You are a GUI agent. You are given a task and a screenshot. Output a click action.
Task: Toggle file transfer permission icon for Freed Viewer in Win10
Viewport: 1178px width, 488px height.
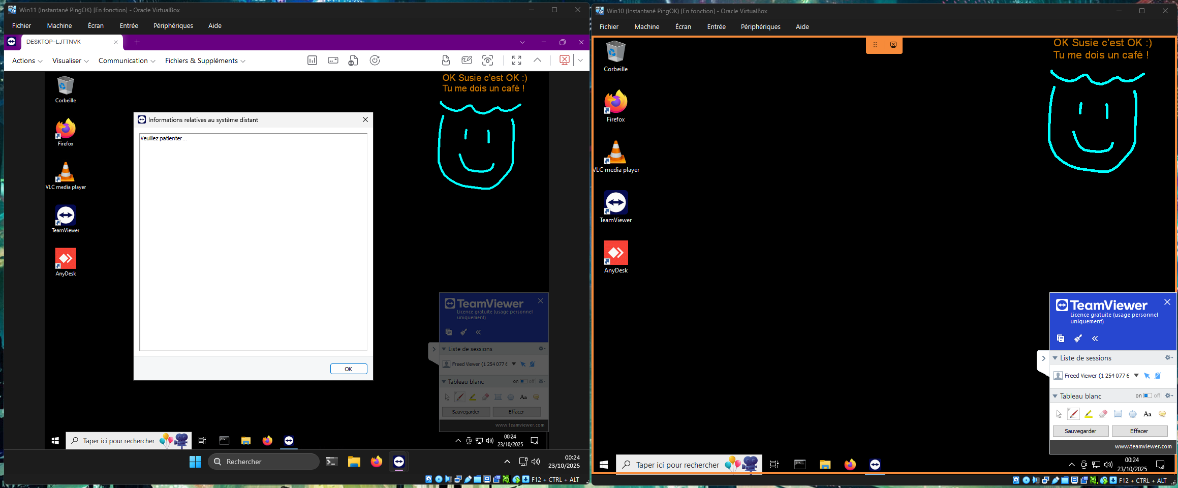1158,376
